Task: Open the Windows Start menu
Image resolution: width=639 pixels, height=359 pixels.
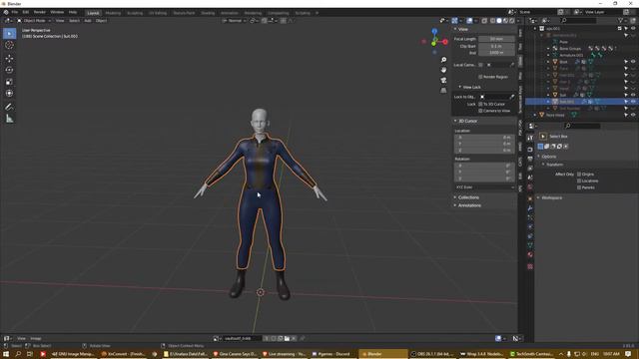Action: 6,354
